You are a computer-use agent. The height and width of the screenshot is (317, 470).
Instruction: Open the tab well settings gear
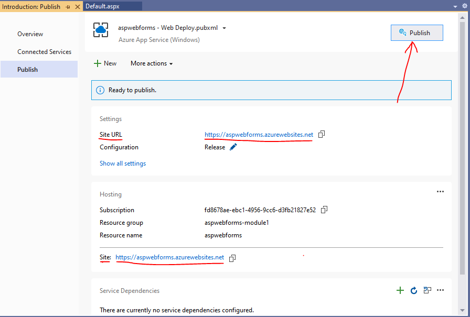464,6
